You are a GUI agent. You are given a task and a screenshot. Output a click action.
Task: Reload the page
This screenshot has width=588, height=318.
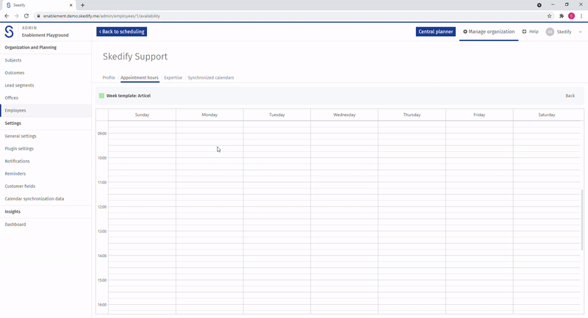click(26, 16)
